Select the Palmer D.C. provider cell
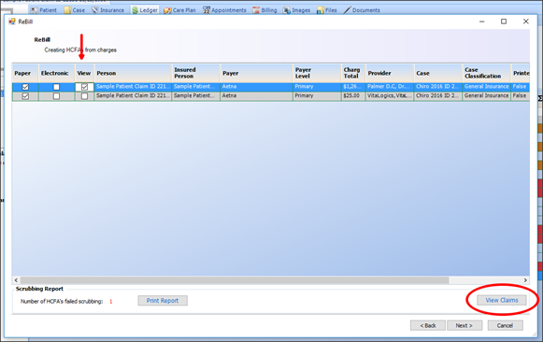 coord(390,87)
